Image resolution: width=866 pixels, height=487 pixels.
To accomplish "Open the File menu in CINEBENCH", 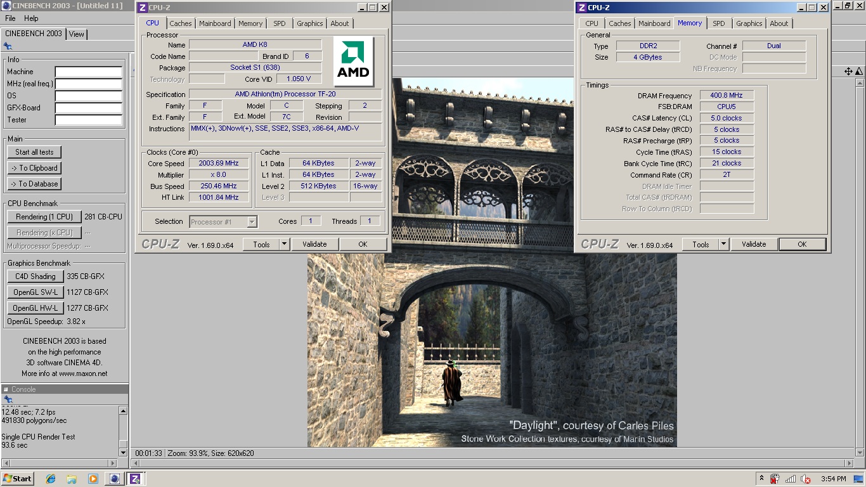I will click(x=10, y=18).
